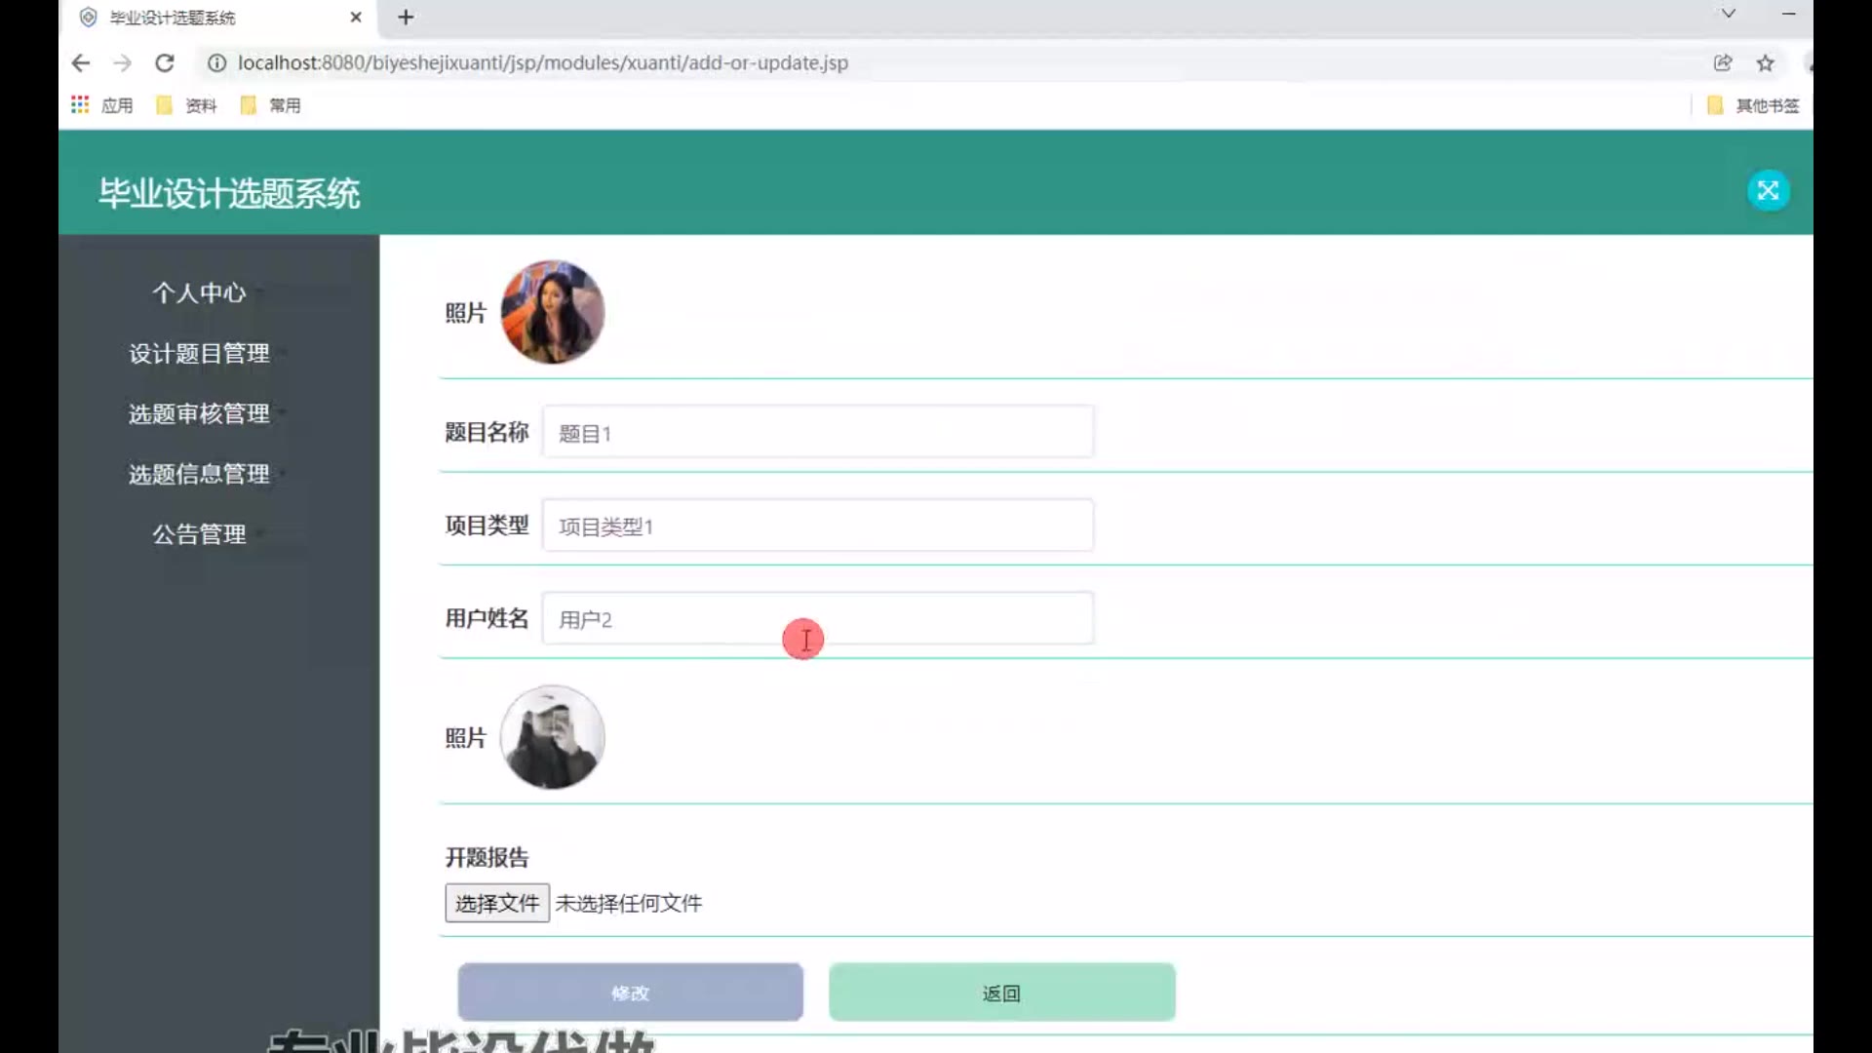Close the 毕业设计选题系统 browser tab

click(356, 18)
